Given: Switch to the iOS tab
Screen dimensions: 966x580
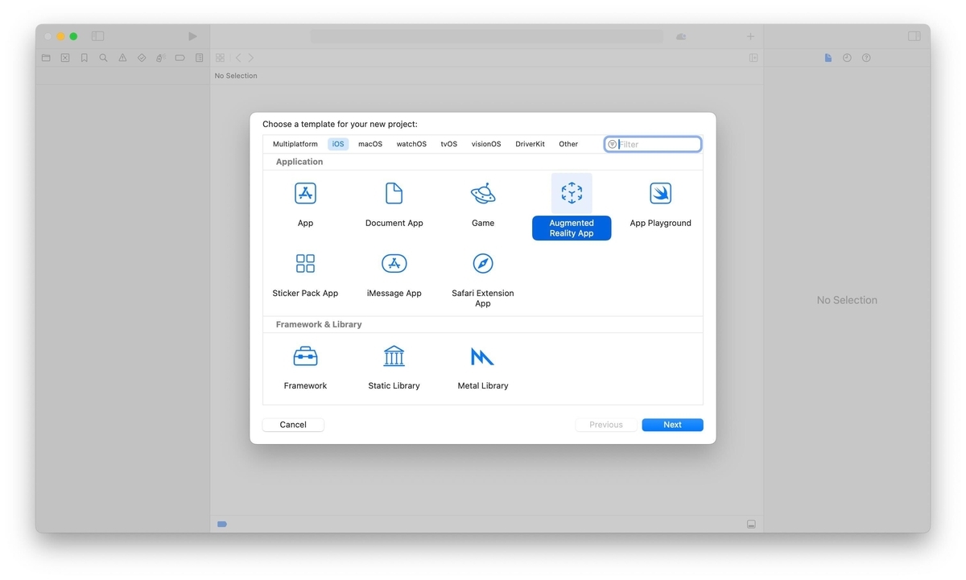Looking at the screenshot, I should pos(338,144).
